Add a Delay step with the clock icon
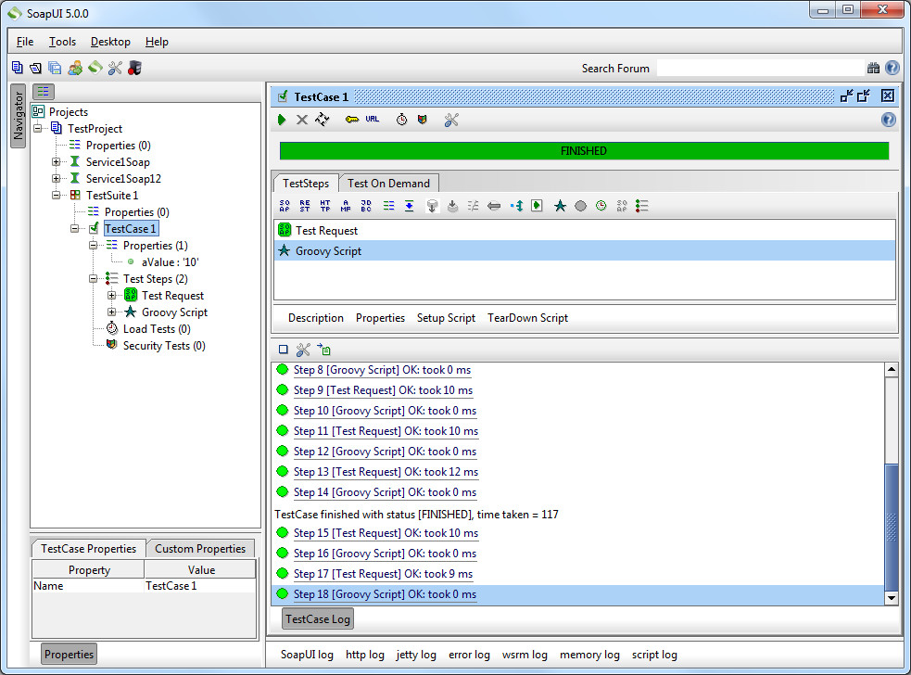 [601, 206]
